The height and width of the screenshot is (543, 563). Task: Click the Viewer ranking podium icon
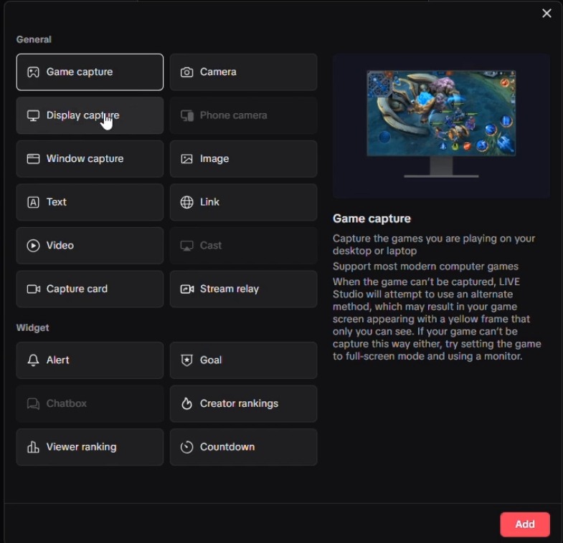click(33, 447)
